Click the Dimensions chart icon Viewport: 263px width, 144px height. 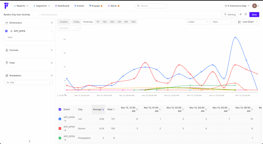(7, 23)
